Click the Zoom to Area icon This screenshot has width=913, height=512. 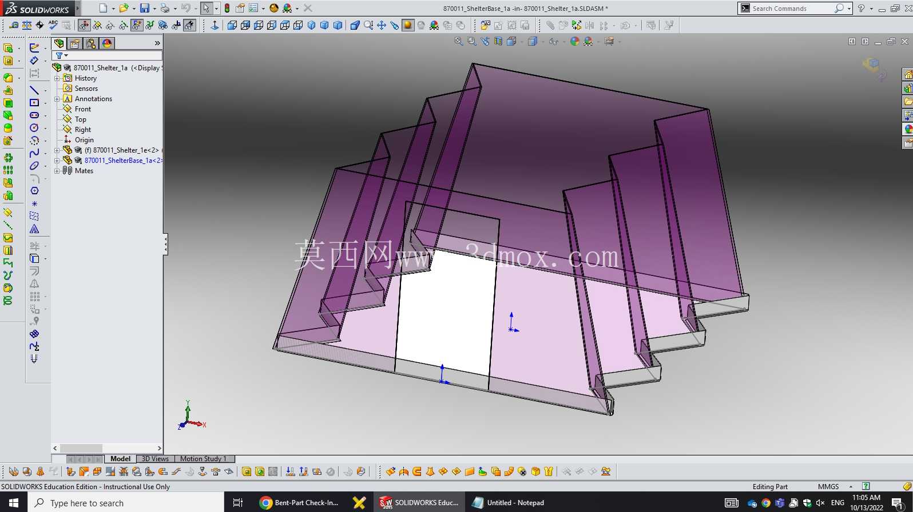tap(472, 41)
